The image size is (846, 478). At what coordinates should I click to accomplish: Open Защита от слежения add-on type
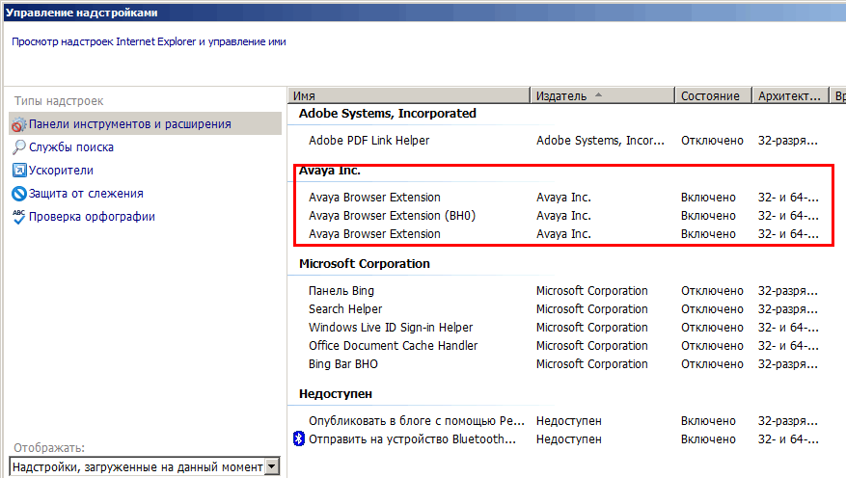[x=86, y=194]
